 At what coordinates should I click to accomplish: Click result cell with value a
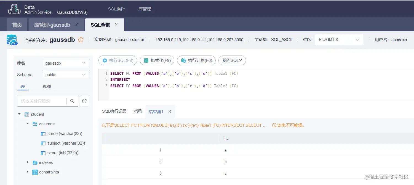click(x=226, y=150)
